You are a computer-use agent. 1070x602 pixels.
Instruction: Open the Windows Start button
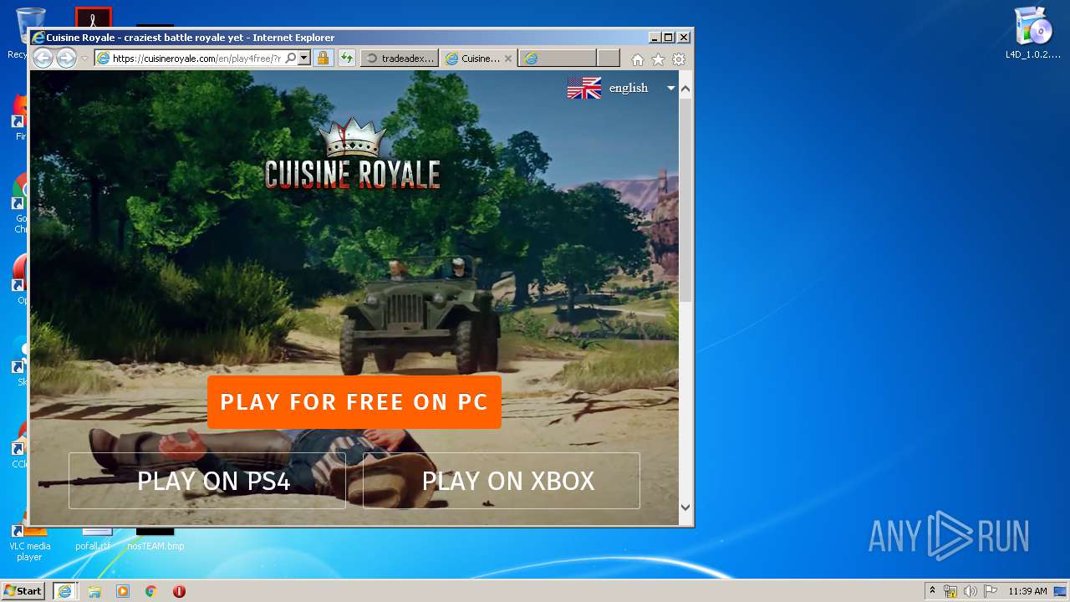coord(23,591)
